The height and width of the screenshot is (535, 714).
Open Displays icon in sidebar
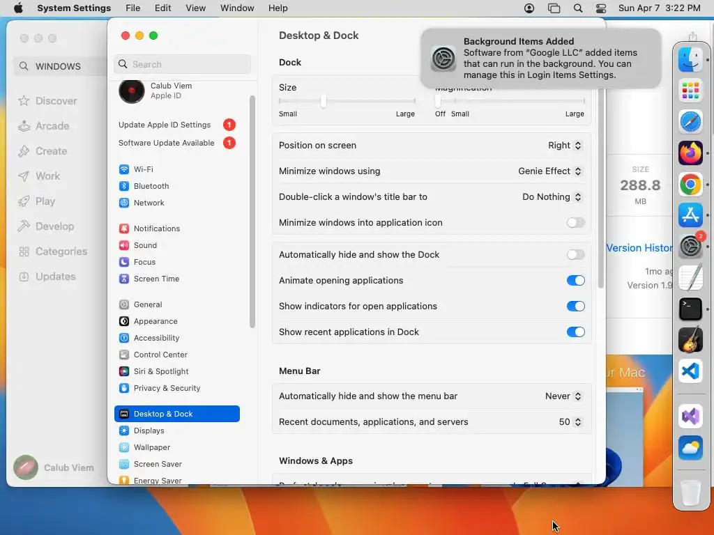coord(124,431)
